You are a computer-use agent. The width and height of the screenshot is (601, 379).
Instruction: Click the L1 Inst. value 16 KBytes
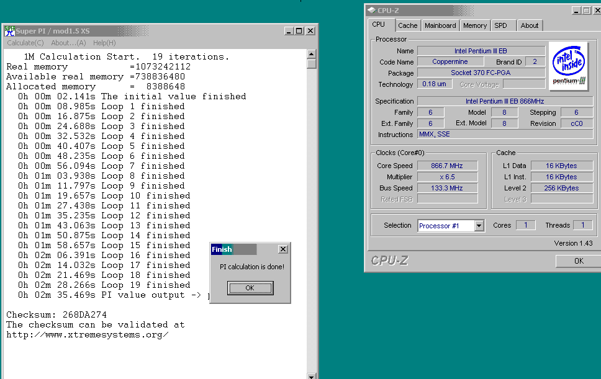(x=561, y=177)
